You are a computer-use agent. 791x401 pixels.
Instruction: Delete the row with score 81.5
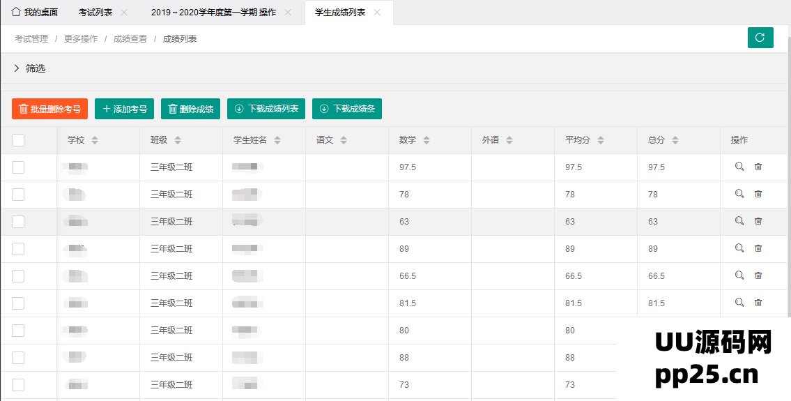[x=758, y=303]
